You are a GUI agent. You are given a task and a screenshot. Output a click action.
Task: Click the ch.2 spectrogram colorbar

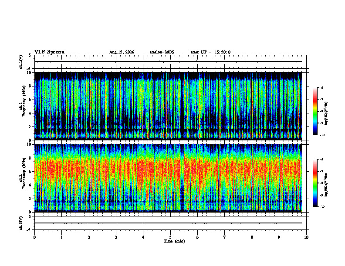[x=315, y=183]
